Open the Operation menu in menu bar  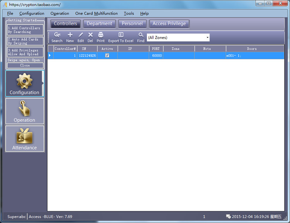pyautogui.click(x=60, y=14)
